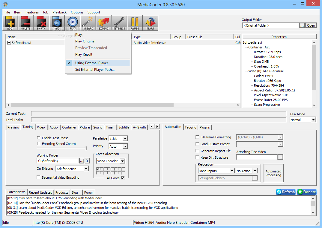Screen dimensions: 322x228
Task: Open the Recent Updates tab
Action: click(40, 192)
